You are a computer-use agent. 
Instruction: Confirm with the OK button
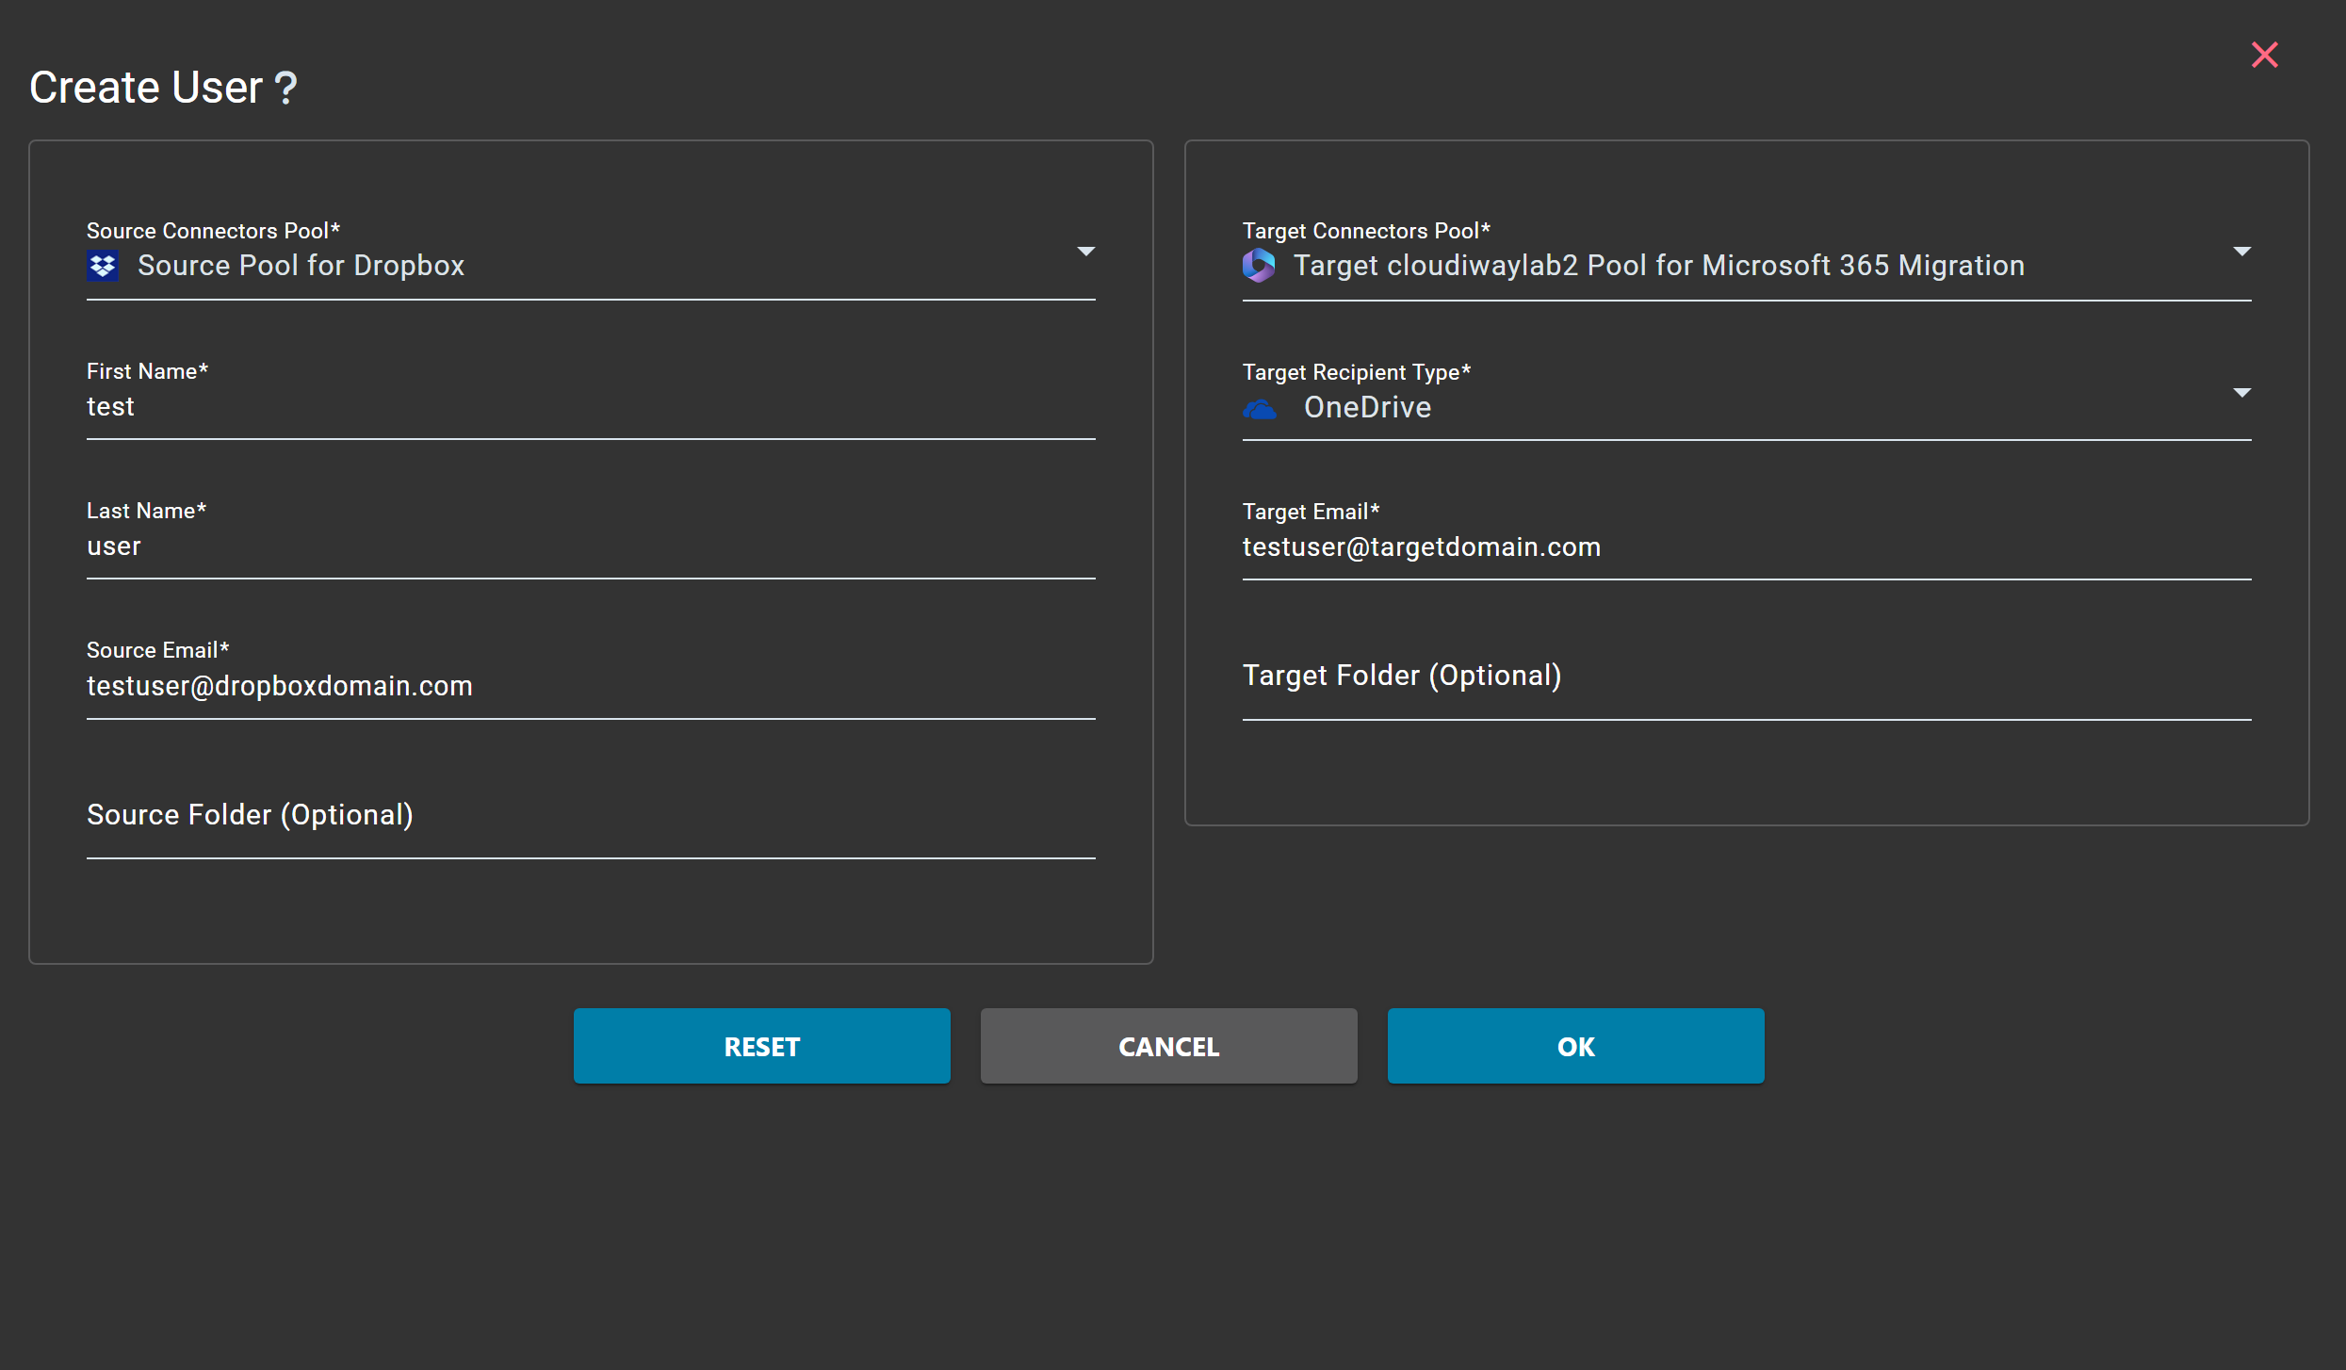1575,1046
